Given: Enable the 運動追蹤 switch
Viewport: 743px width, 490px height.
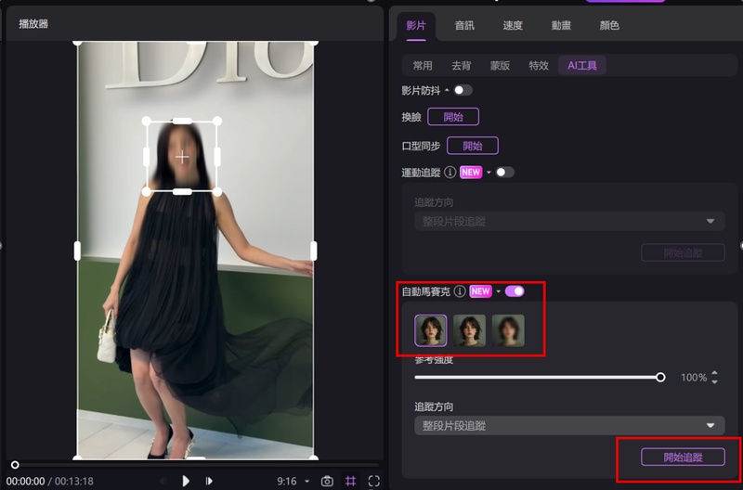Looking at the screenshot, I should pyautogui.click(x=504, y=173).
